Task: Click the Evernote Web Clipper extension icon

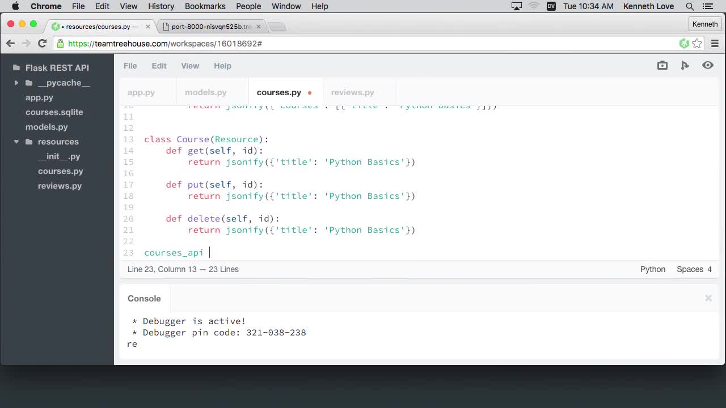Action: tap(683, 43)
